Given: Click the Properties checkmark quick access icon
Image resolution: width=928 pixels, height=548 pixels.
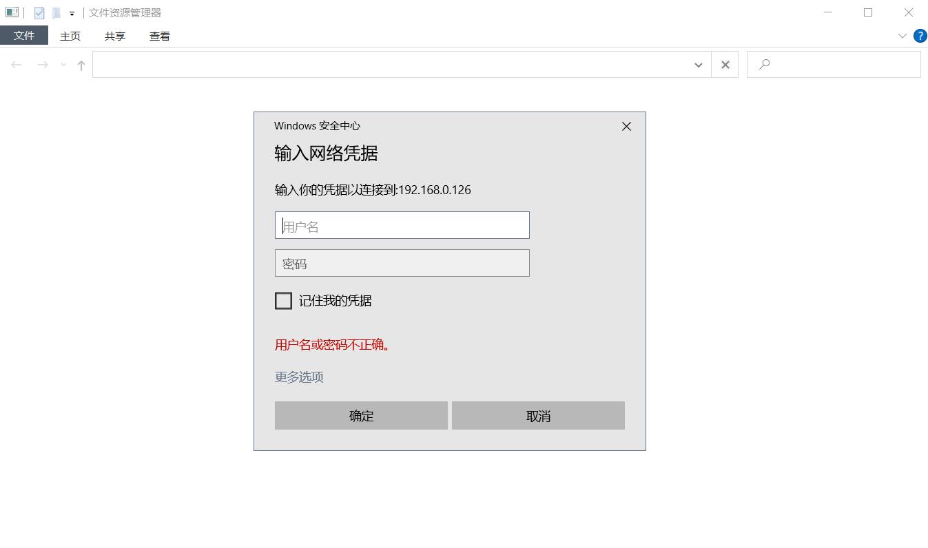Looking at the screenshot, I should [39, 13].
